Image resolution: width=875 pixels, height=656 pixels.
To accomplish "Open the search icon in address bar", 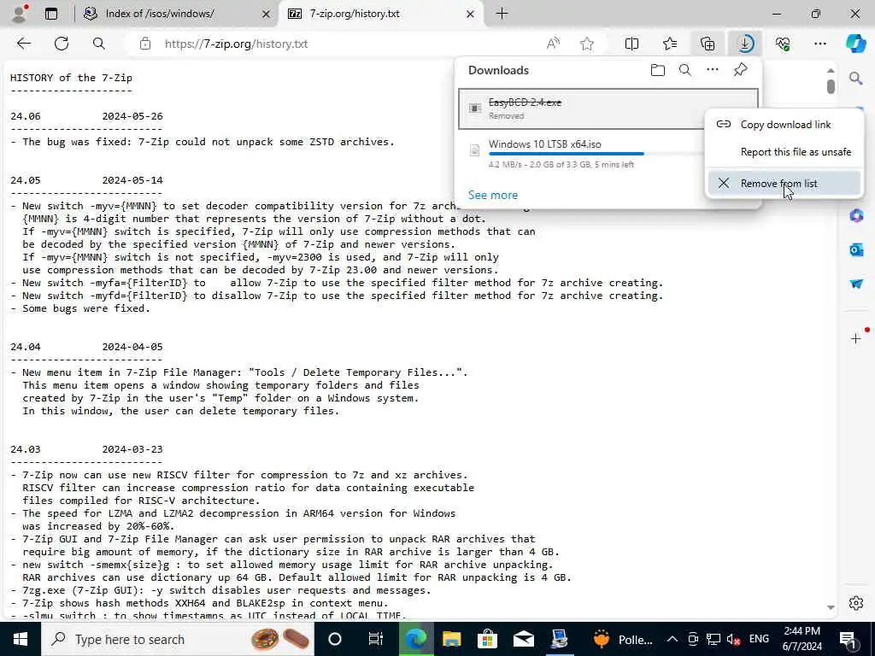I will point(99,44).
